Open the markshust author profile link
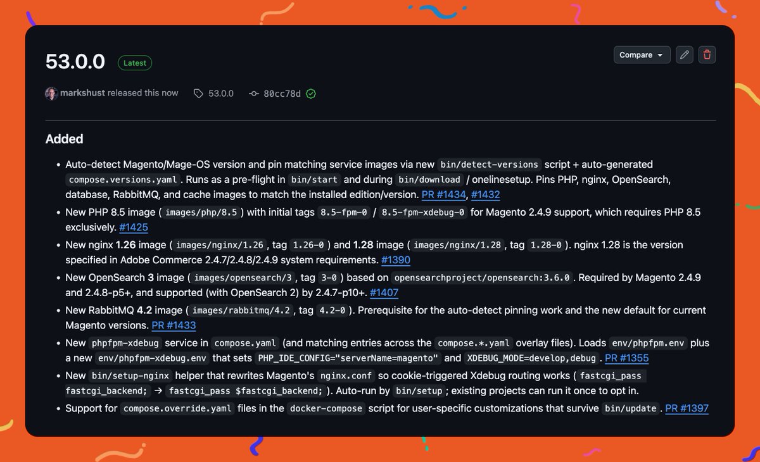 [83, 93]
